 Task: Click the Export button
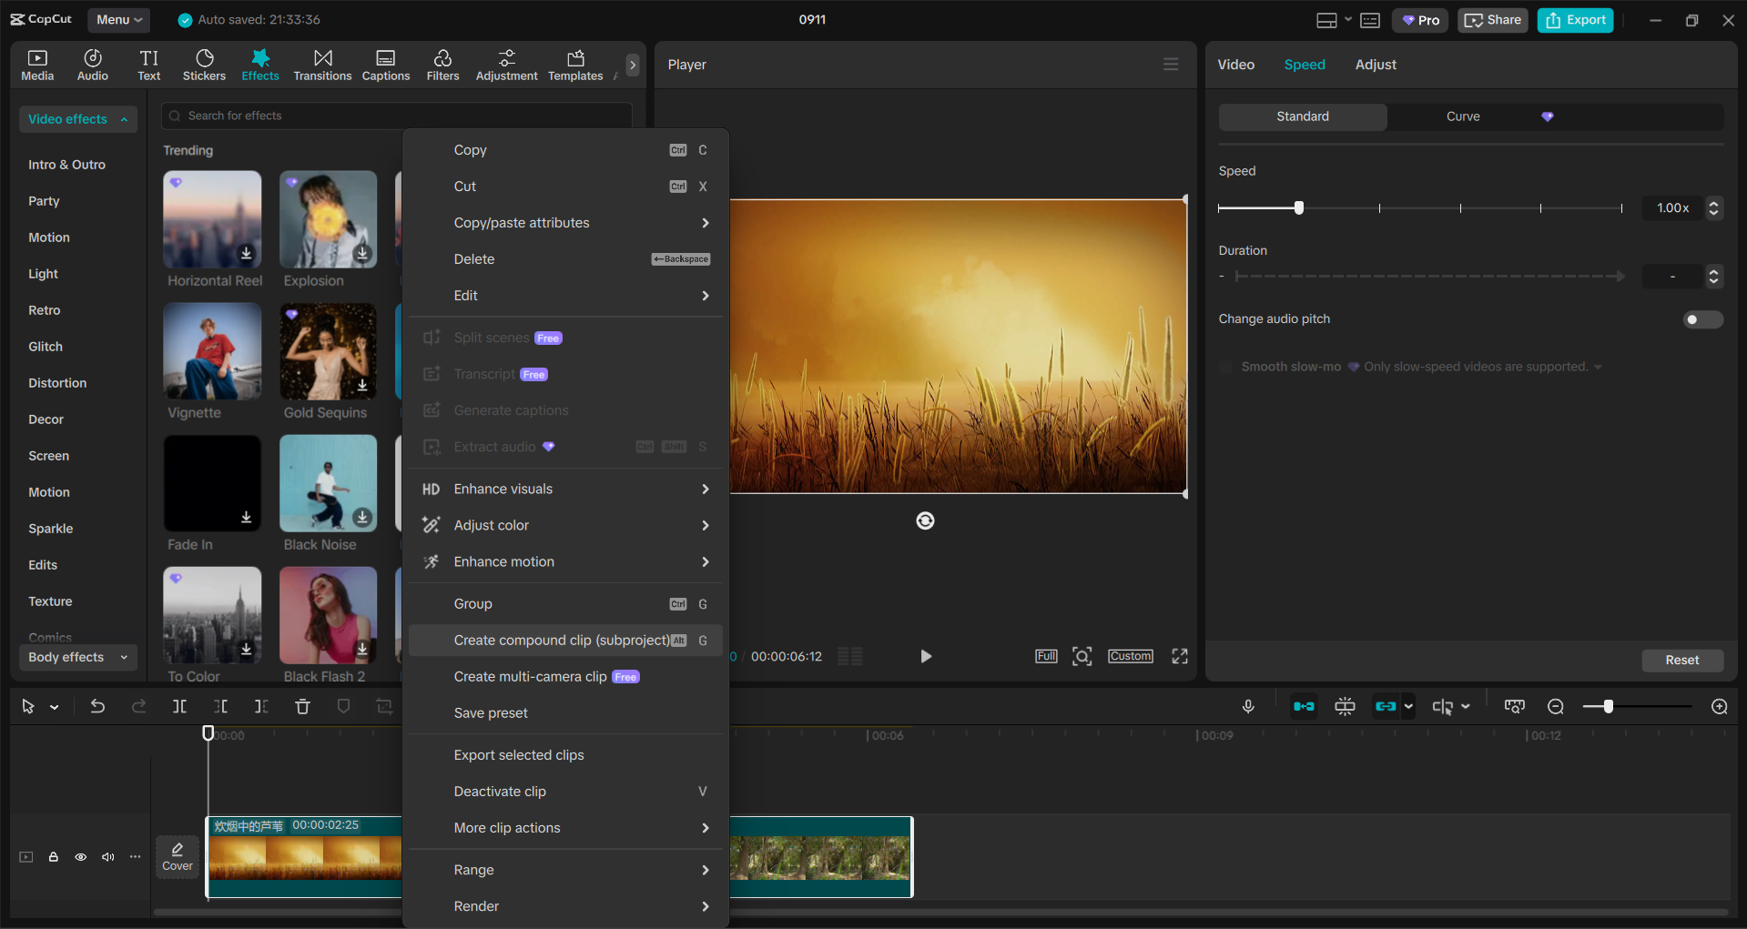point(1574,19)
